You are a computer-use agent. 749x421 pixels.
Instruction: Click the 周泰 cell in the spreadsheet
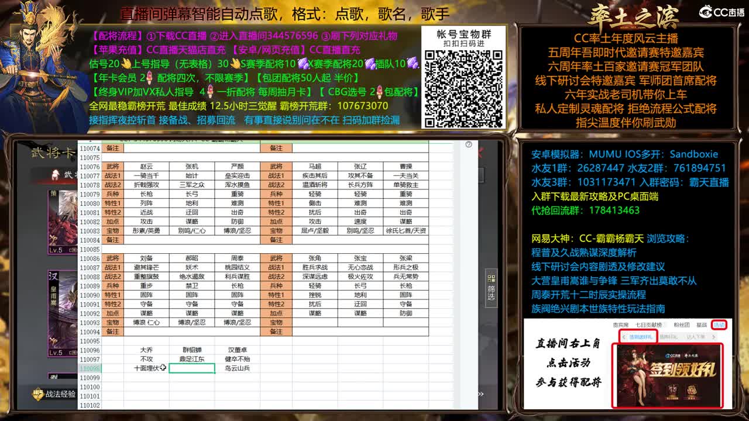click(x=237, y=258)
